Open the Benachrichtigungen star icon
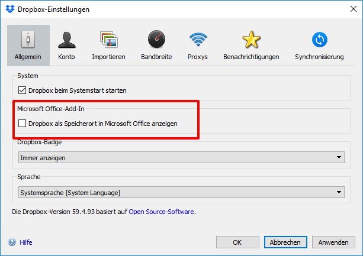This screenshot has width=363, height=256. 251,40
